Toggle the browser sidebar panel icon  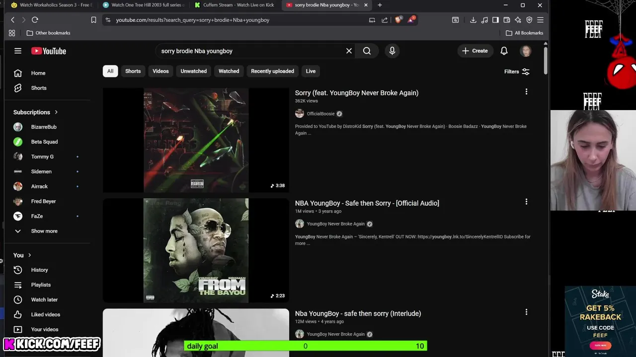[495, 20]
